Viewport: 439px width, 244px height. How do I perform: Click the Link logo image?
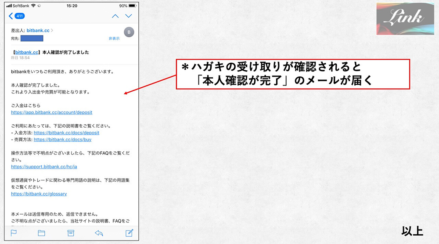[405, 19]
